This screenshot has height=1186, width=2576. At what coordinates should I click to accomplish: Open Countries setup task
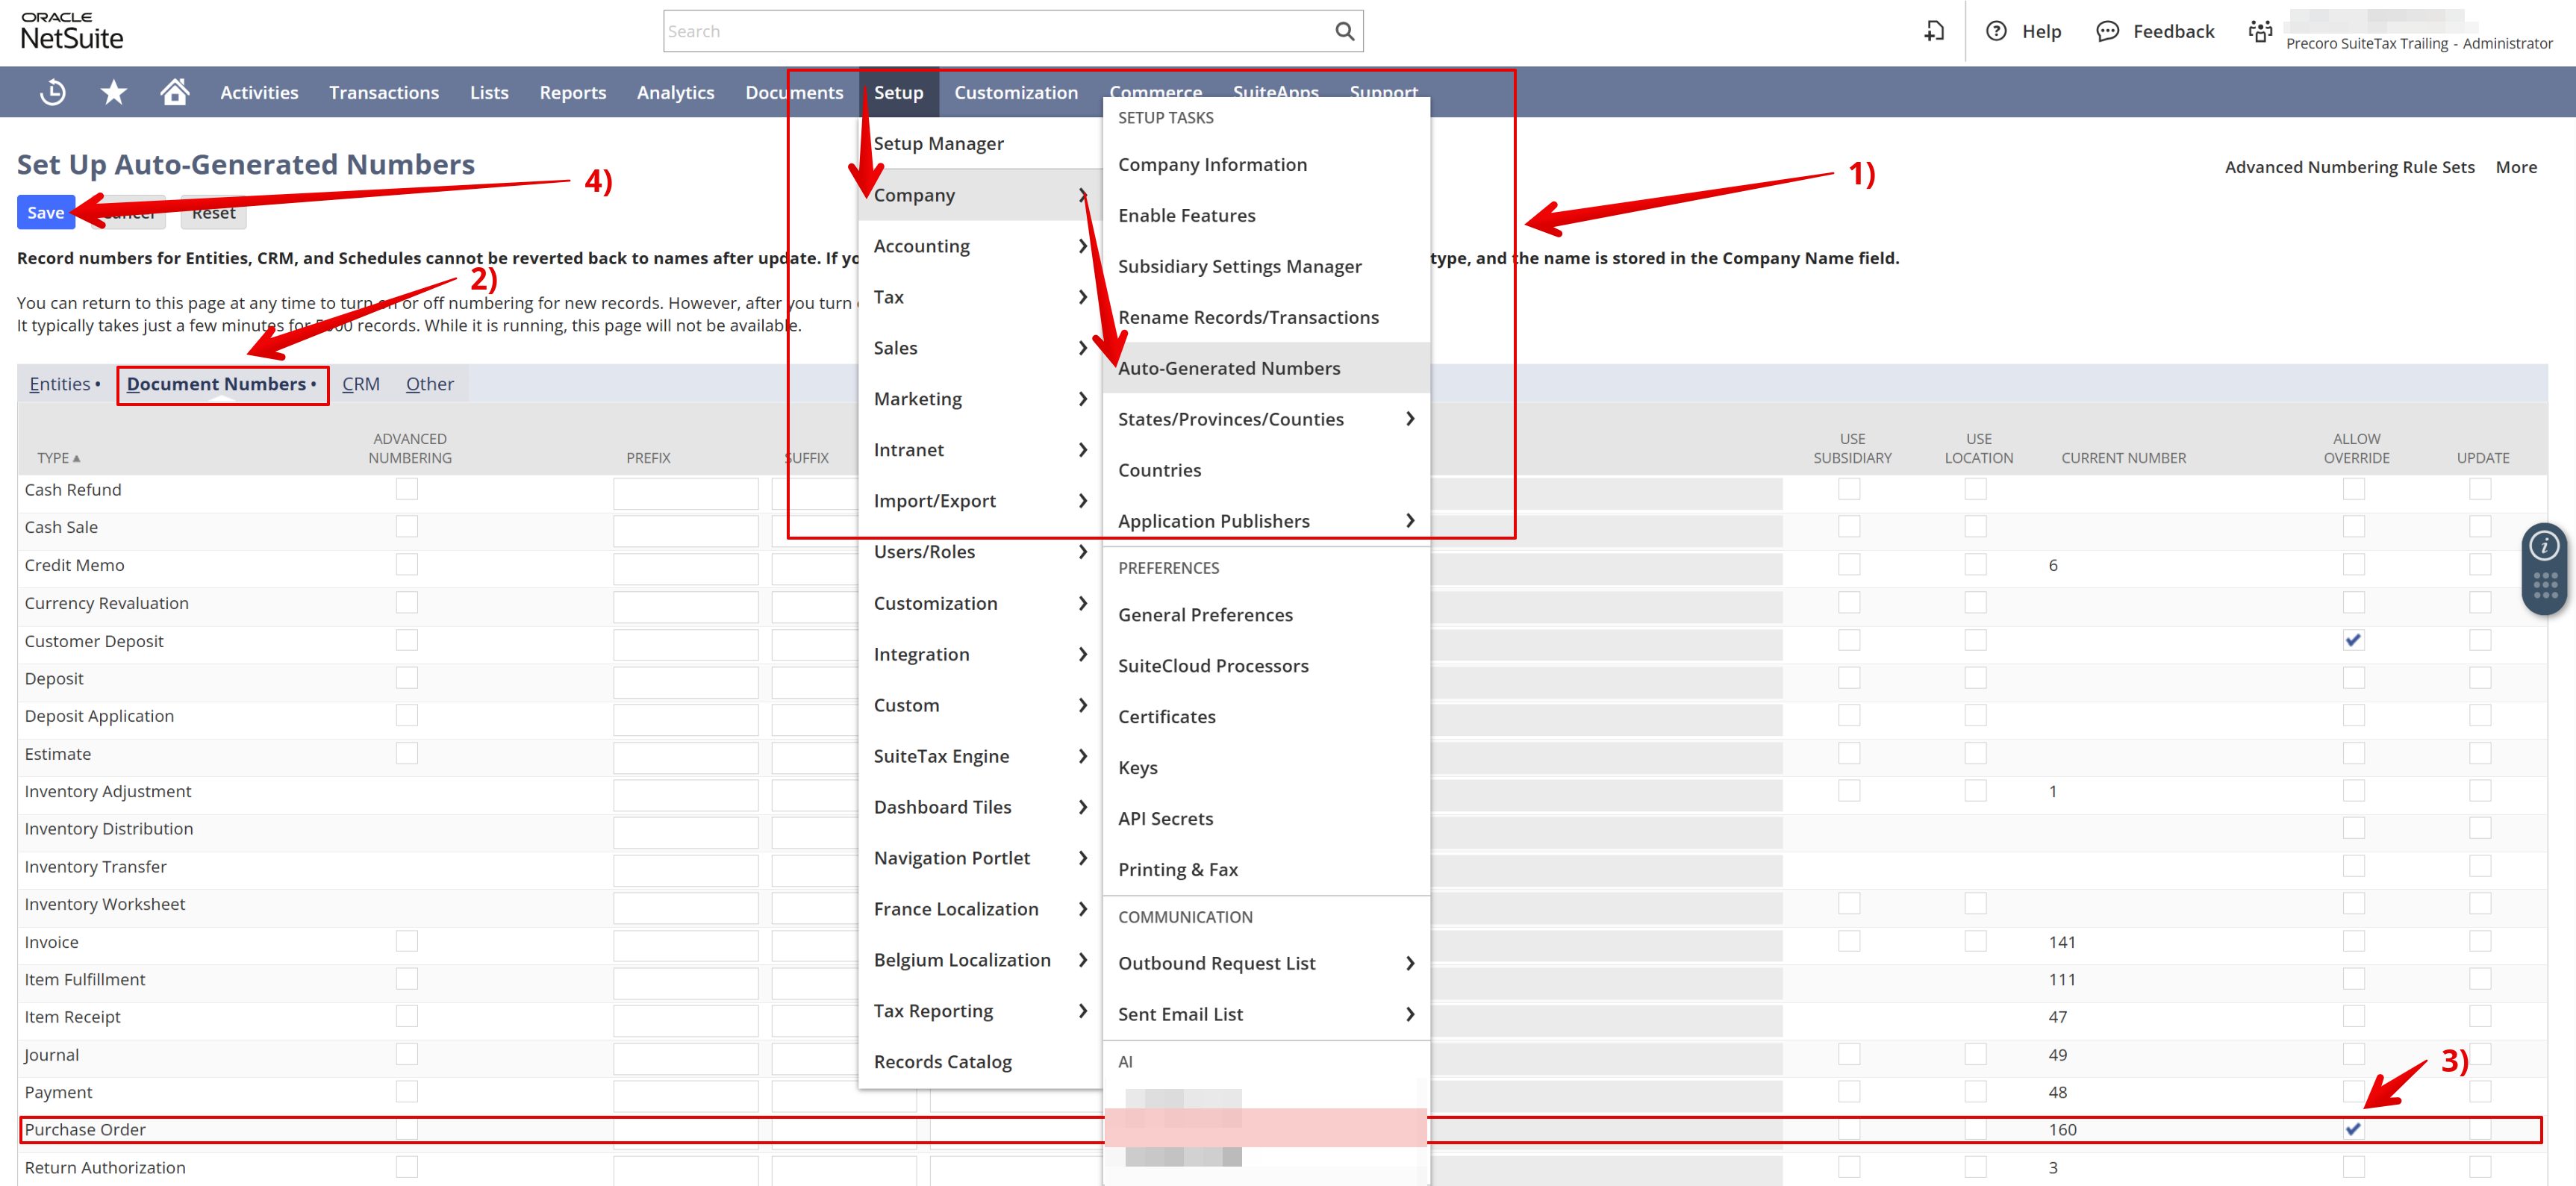[1159, 470]
